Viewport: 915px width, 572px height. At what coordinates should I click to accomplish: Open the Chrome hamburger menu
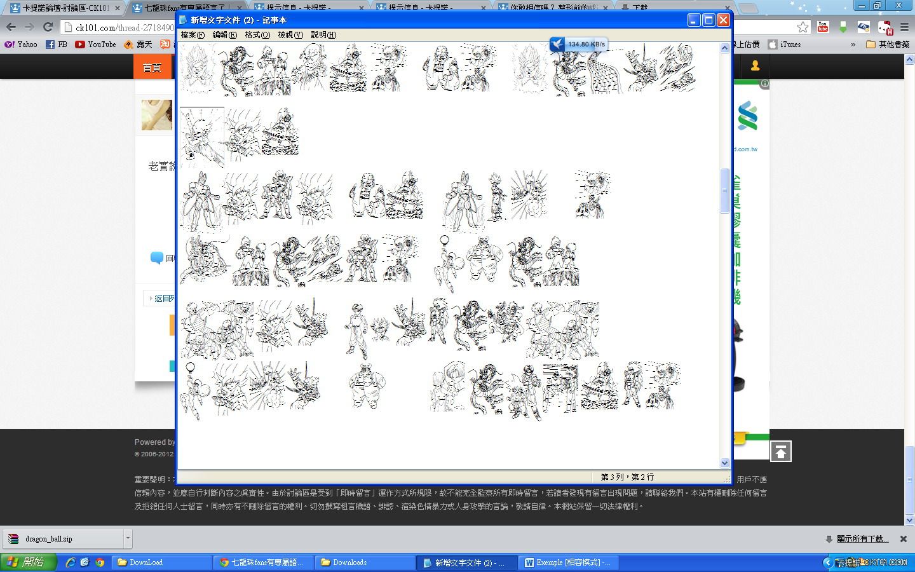(x=905, y=27)
